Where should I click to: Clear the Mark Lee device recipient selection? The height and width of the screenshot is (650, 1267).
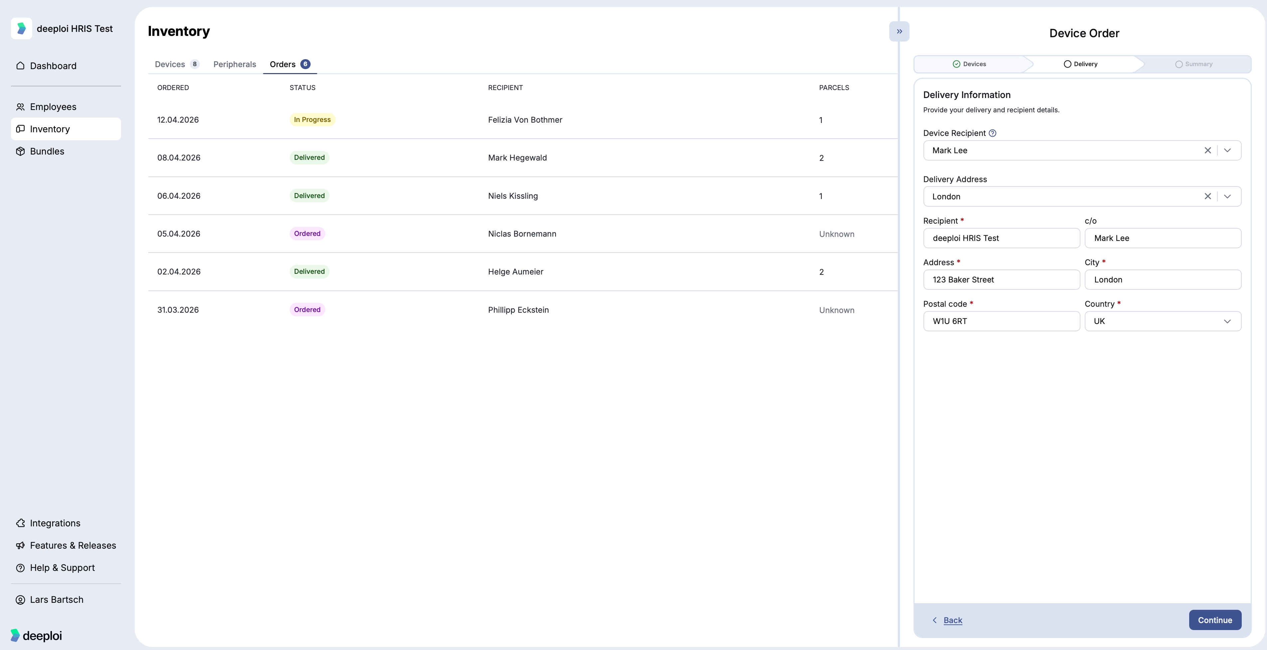[x=1207, y=151]
